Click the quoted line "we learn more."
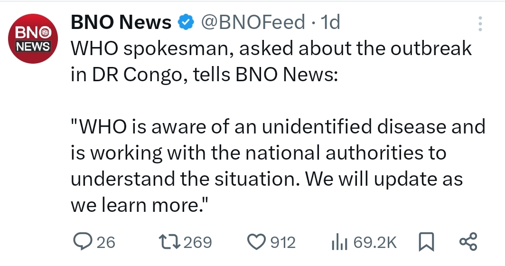Image resolution: width=505 pixels, height=266 pixels. [x=140, y=205]
